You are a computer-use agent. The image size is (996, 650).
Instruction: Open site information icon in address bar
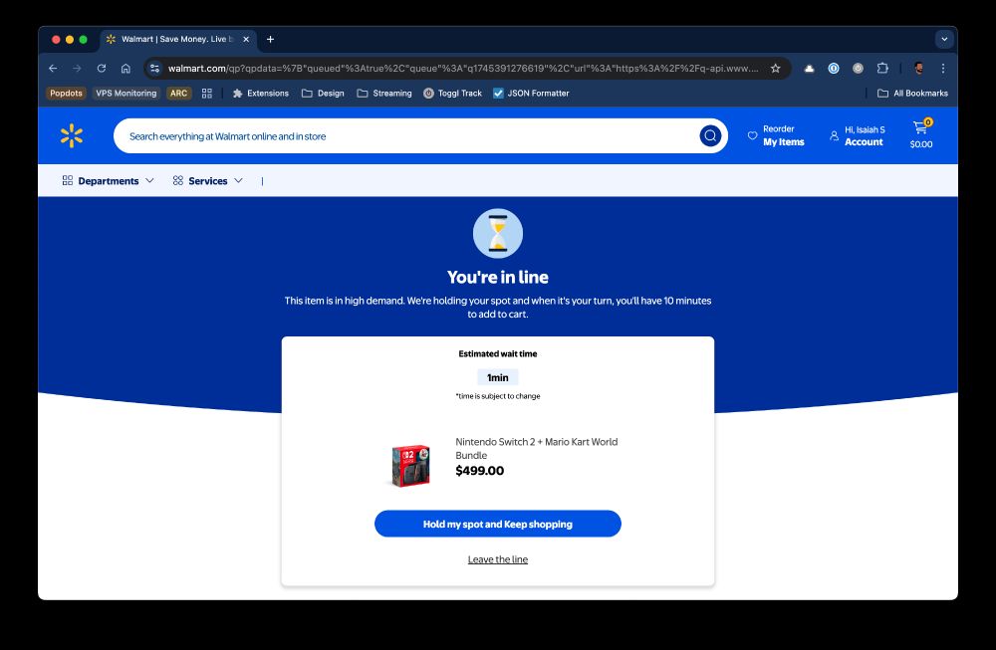pos(154,68)
